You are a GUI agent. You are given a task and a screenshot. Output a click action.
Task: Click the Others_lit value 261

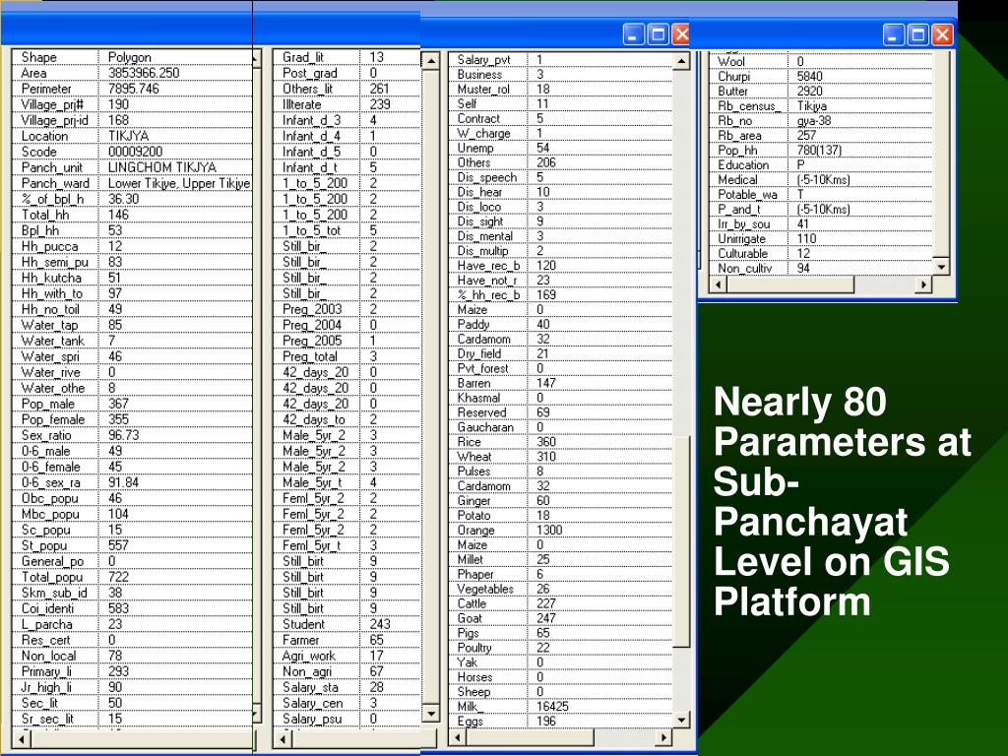[379, 89]
